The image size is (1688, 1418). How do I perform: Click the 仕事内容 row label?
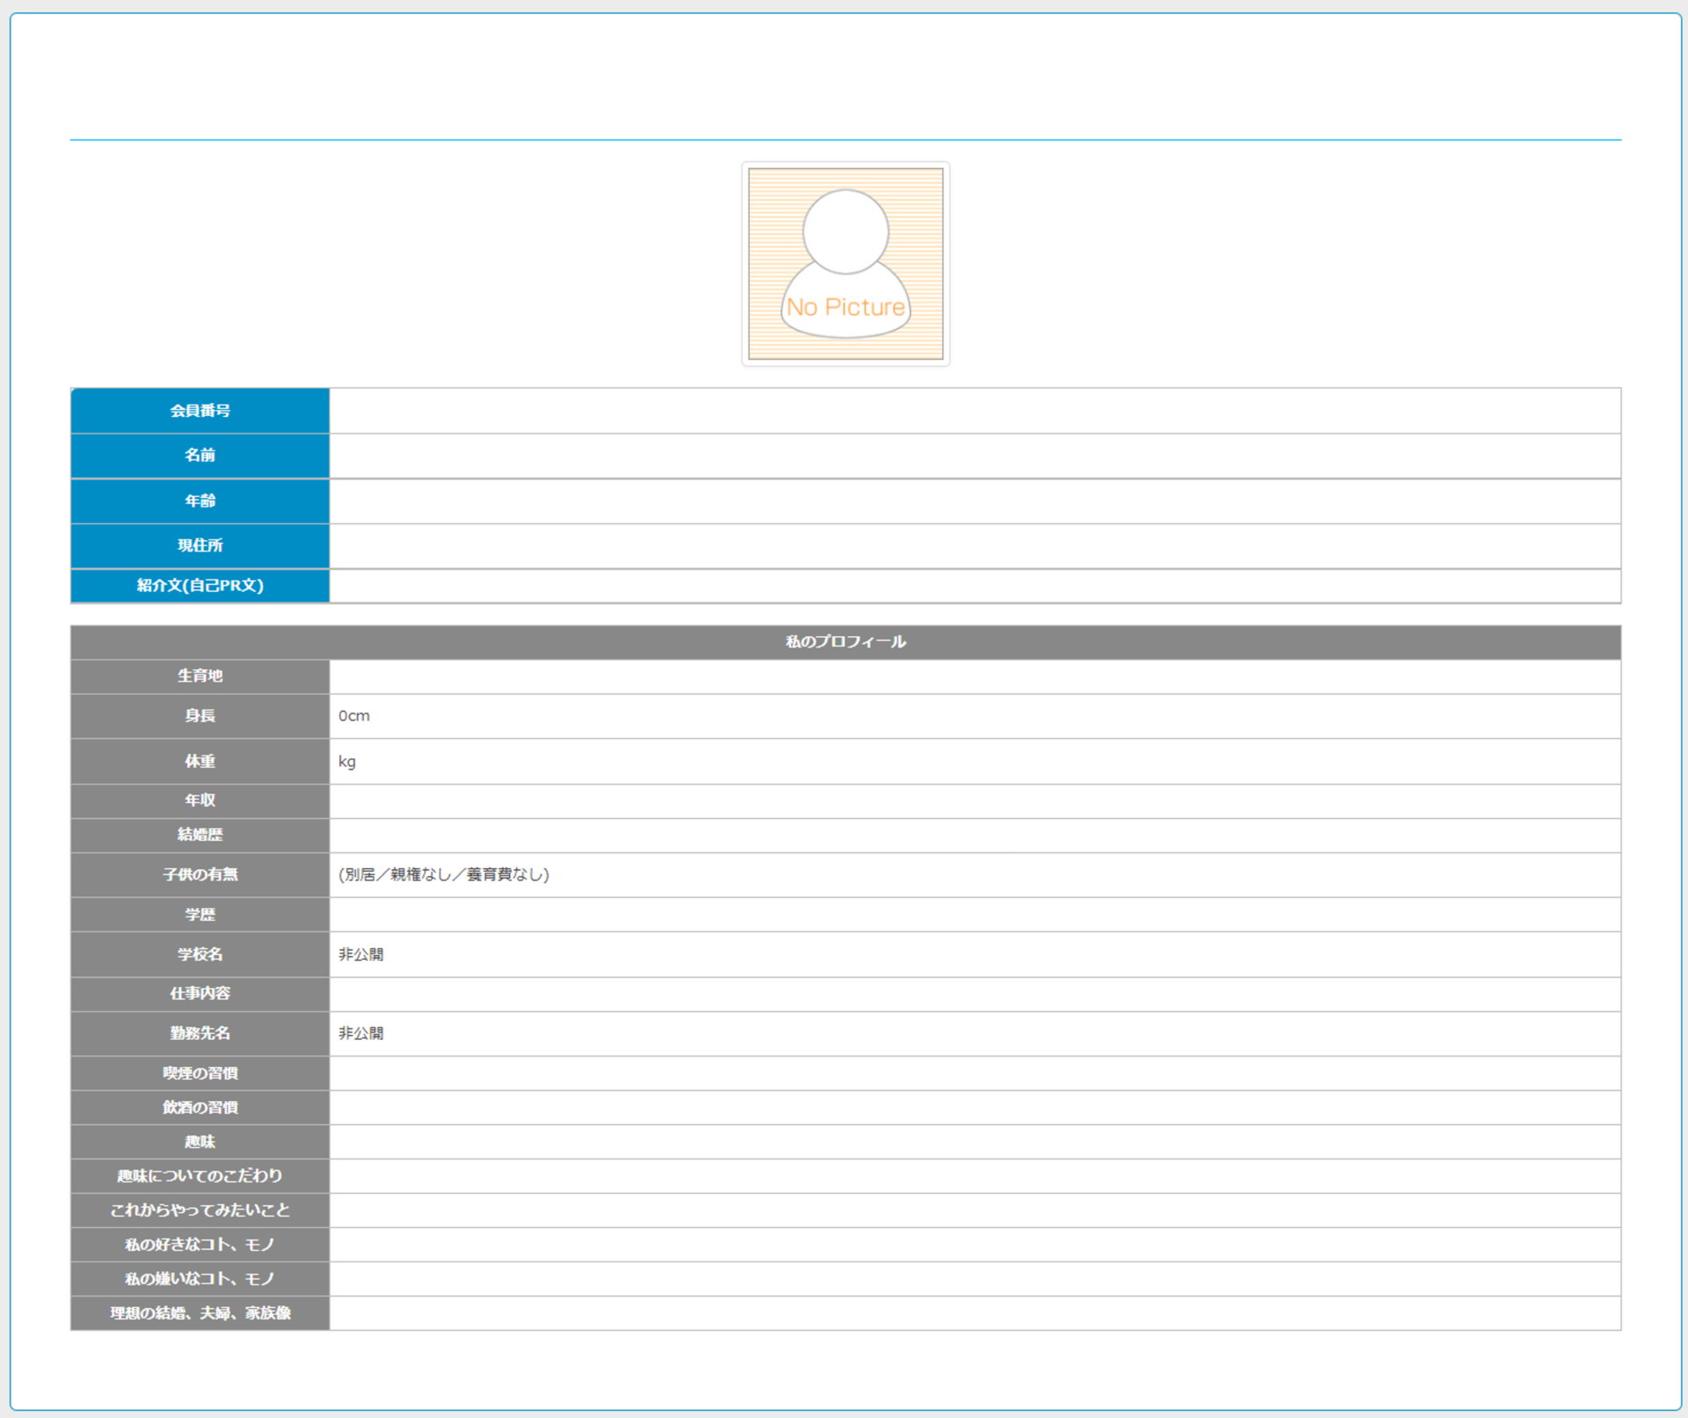point(200,994)
